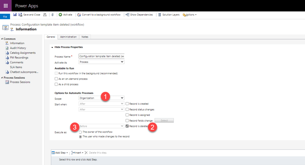The height and width of the screenshot is (165, 305).
Task: Open the File menu
Action: 5,17
